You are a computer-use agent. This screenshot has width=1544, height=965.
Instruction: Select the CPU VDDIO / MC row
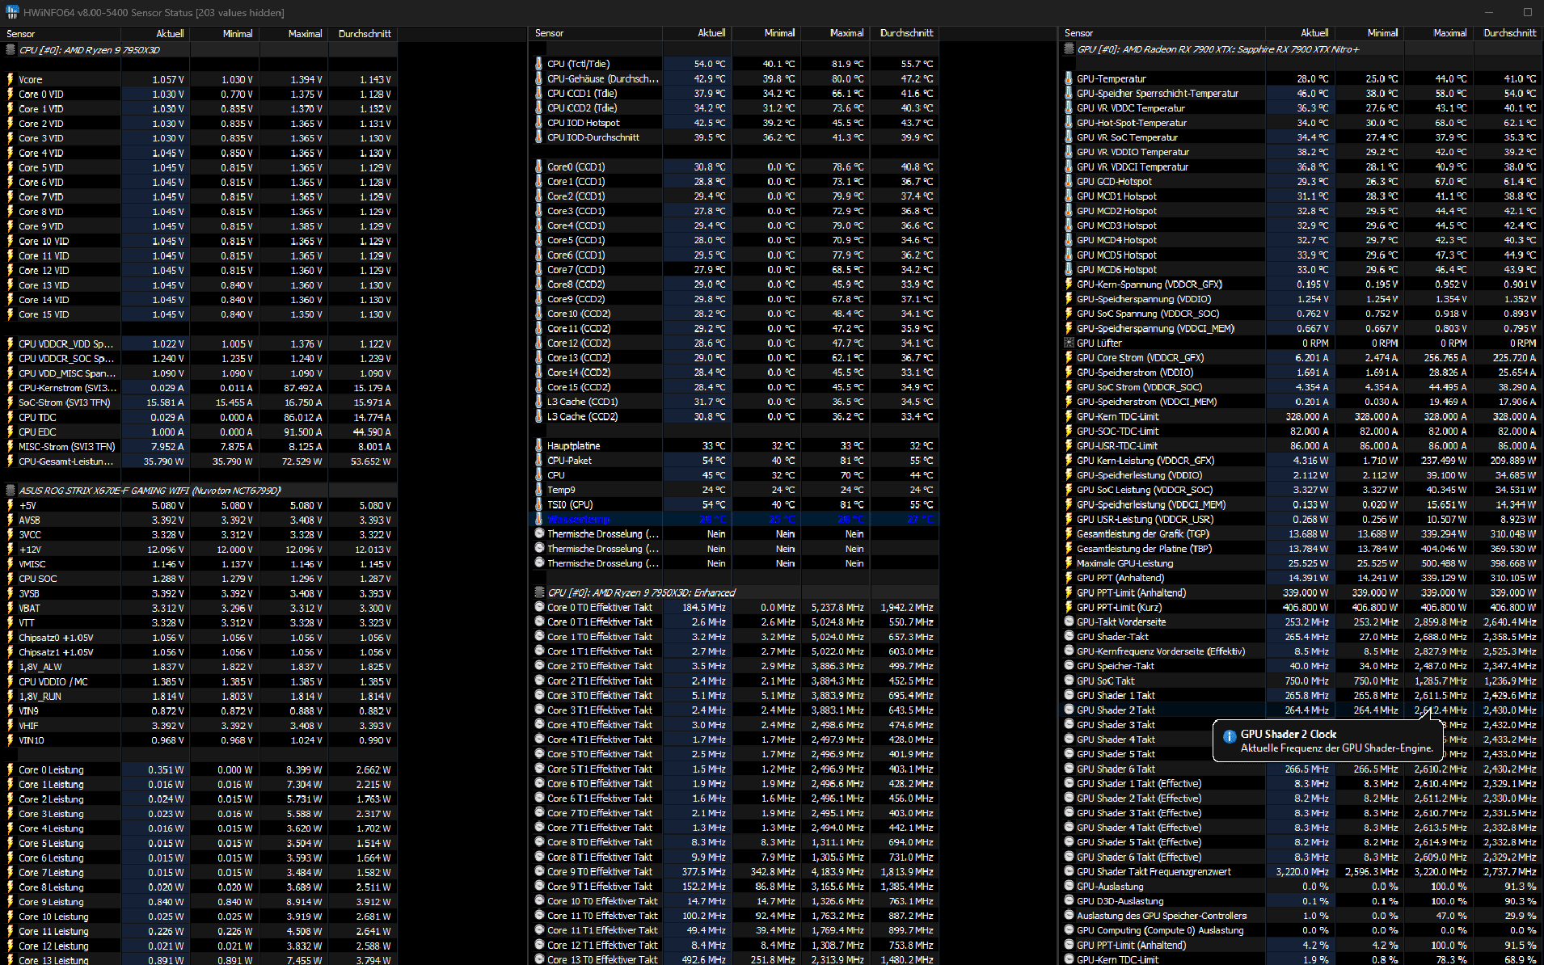pyautogui.click(x=199, y=681)
